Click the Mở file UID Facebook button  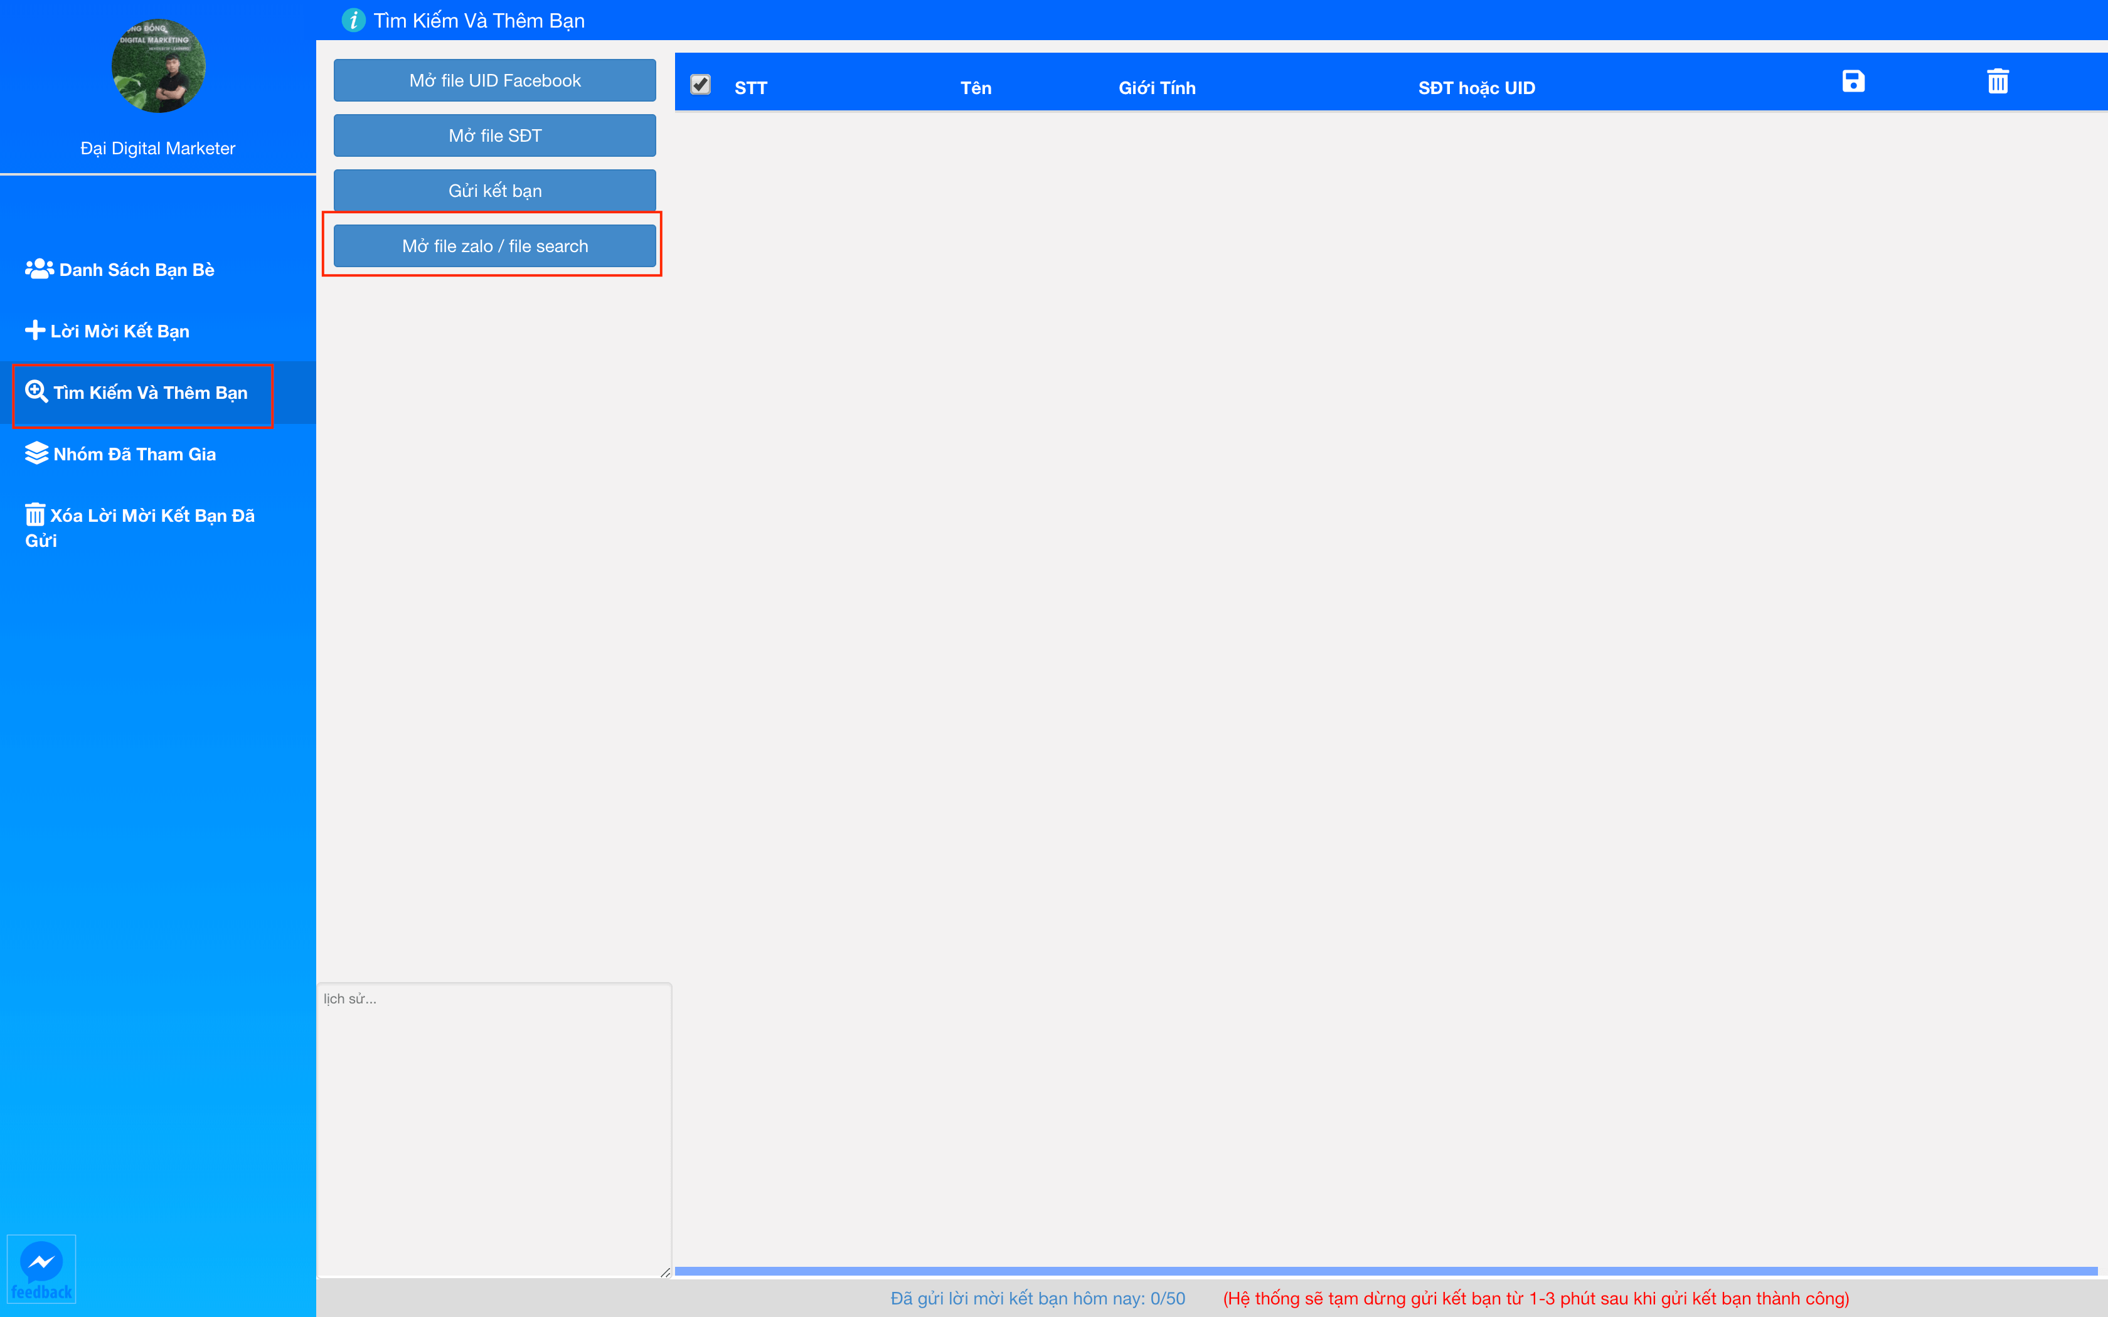495,80
